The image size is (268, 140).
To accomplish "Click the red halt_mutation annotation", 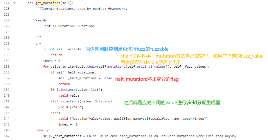I will [147, 79].
